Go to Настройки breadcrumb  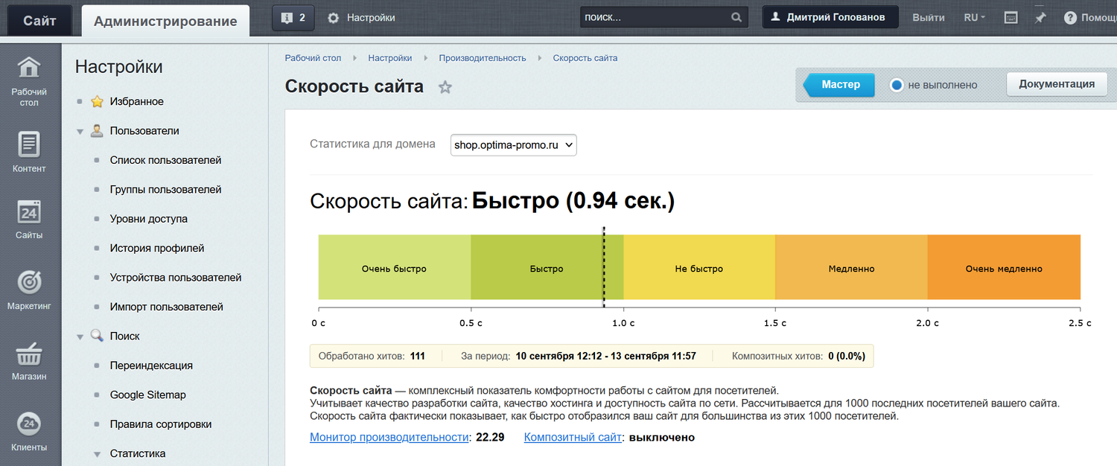[x=389, y=58]
